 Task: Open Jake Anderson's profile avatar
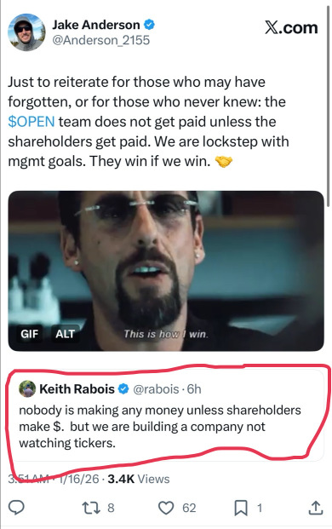click(26, 32)
